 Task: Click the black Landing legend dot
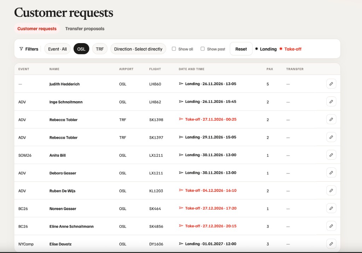click(x=256, y=49)
